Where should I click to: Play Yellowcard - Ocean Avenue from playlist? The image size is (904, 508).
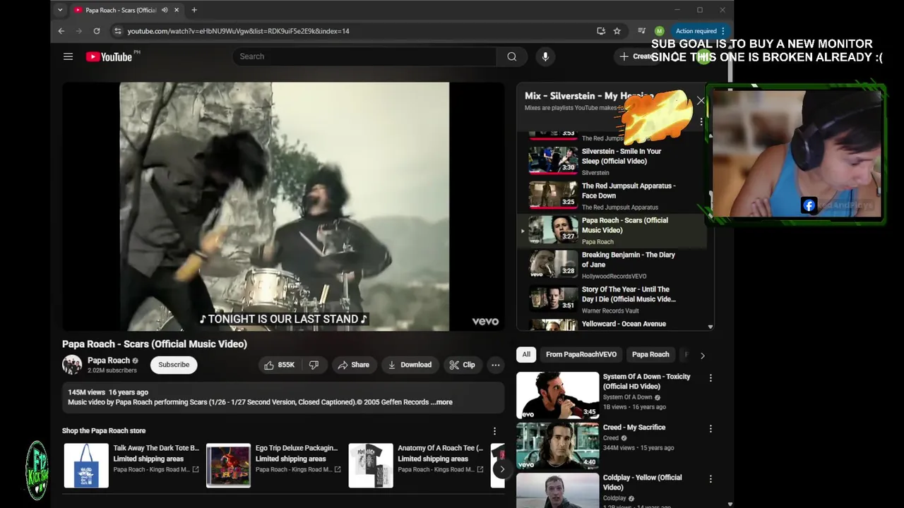(612, 325)
